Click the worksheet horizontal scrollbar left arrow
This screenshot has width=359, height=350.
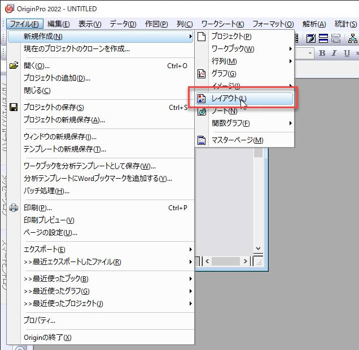click(207, 261)
